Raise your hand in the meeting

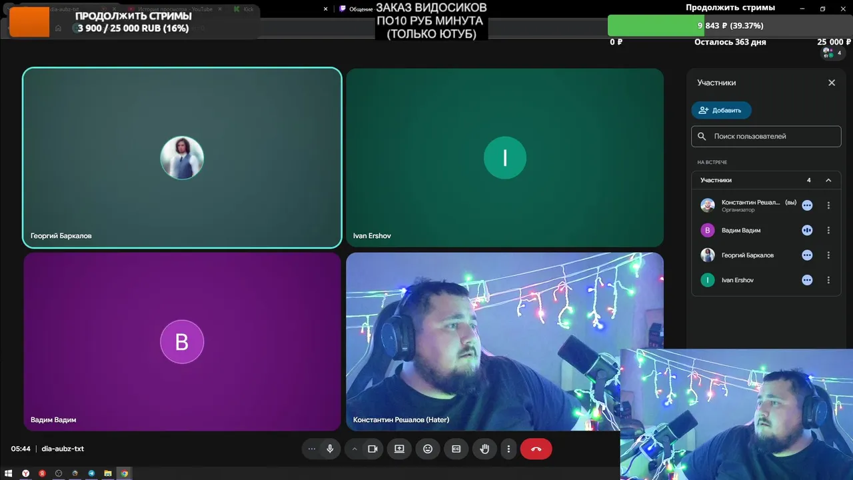[x=484, y=449]
